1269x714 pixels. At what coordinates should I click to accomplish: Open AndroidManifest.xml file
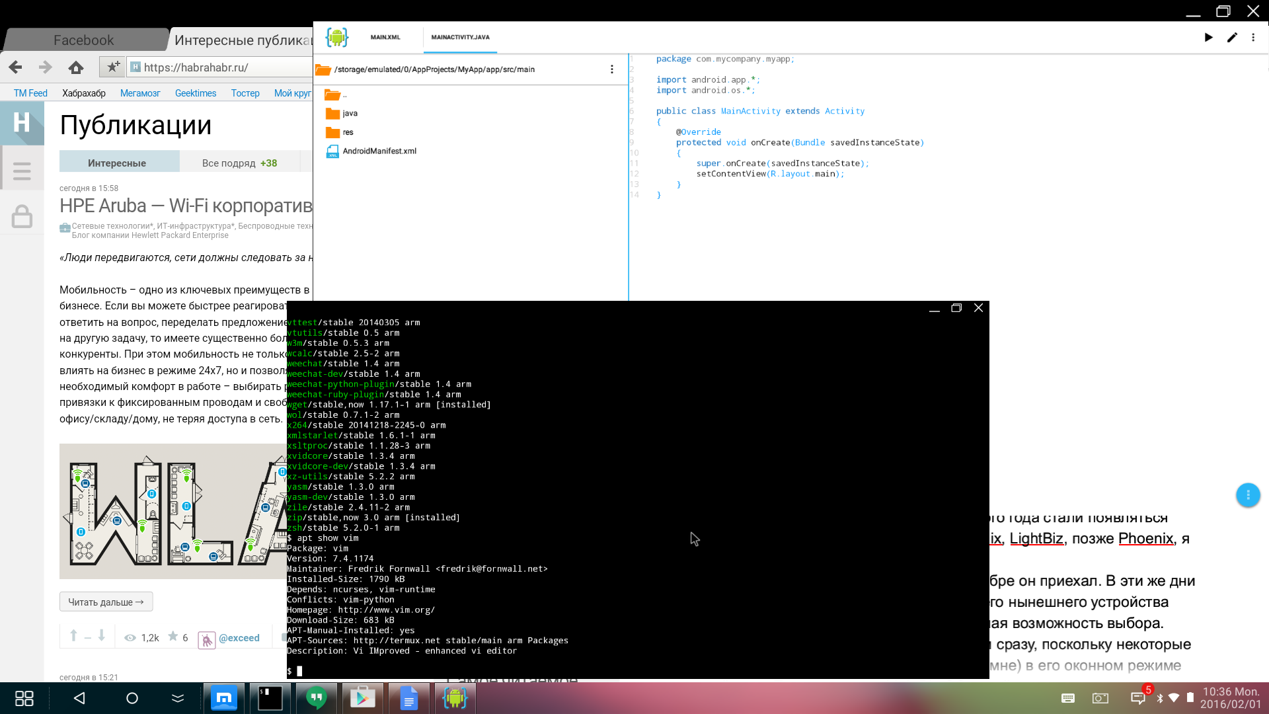pyautogui.click(x=371, y=151)
